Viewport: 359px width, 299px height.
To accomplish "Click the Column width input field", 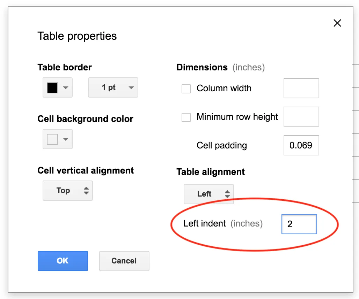I will click(x=301, y=88).
